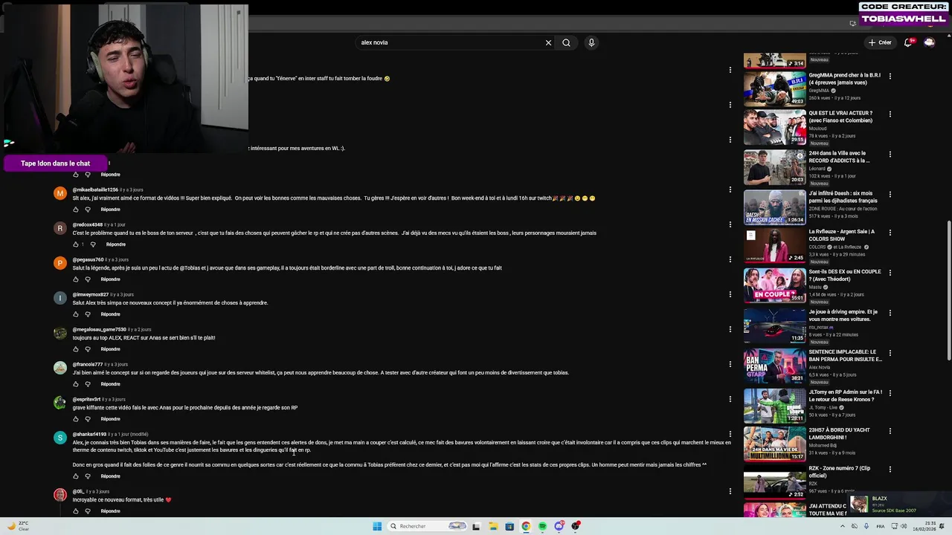Open options menu for @imweymox827's comment
Viewport: 952px width, 535px height.
tap(730, 294)
